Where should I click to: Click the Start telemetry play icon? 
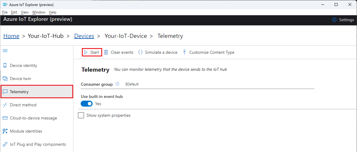(86, 52)
